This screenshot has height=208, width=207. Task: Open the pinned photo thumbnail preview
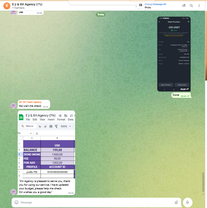141,6
